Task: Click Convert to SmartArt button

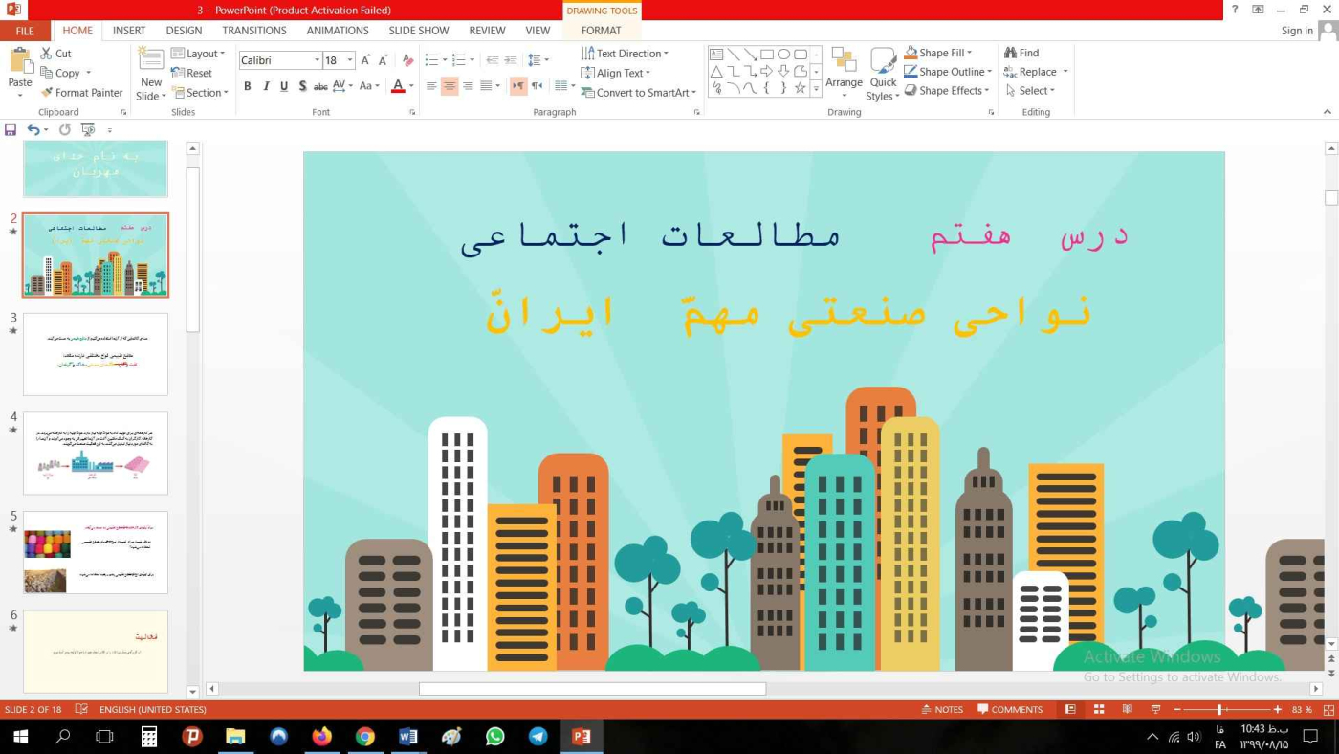Action: coord(642,93)
